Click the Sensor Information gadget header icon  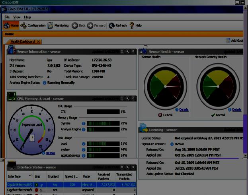(12, 50)
